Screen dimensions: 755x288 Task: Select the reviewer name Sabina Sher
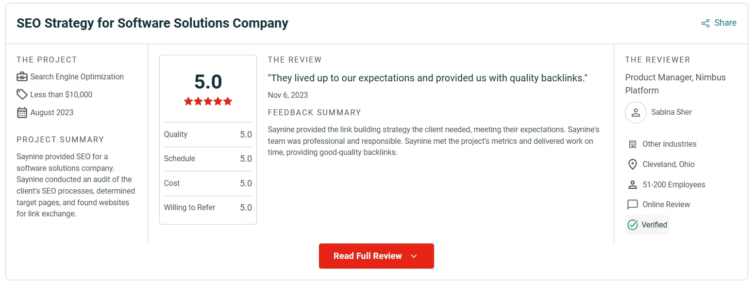click(x=671, y=112)
